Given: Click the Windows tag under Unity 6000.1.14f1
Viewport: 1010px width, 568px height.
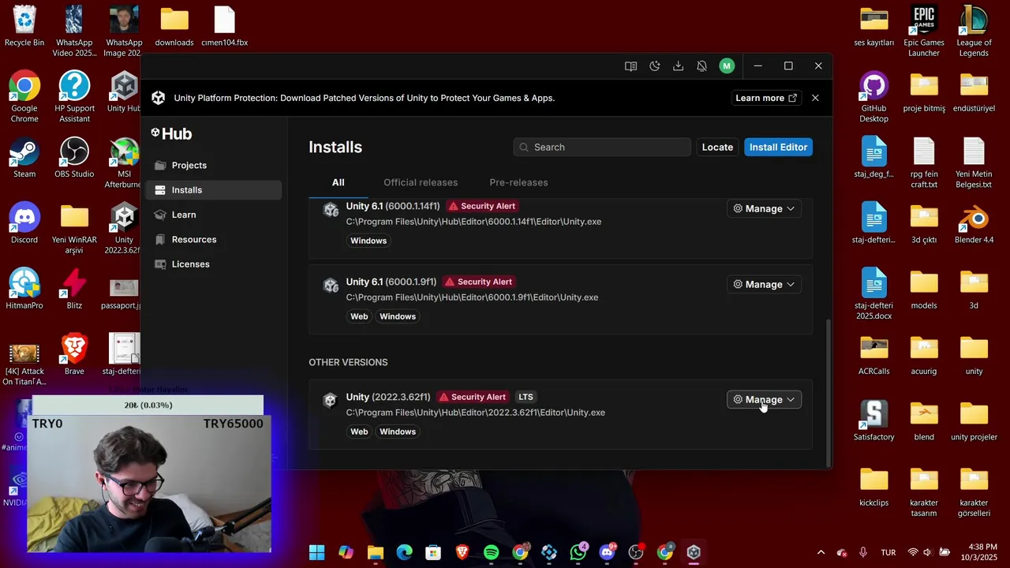Looking at the screenshot, I should (368, 241).
